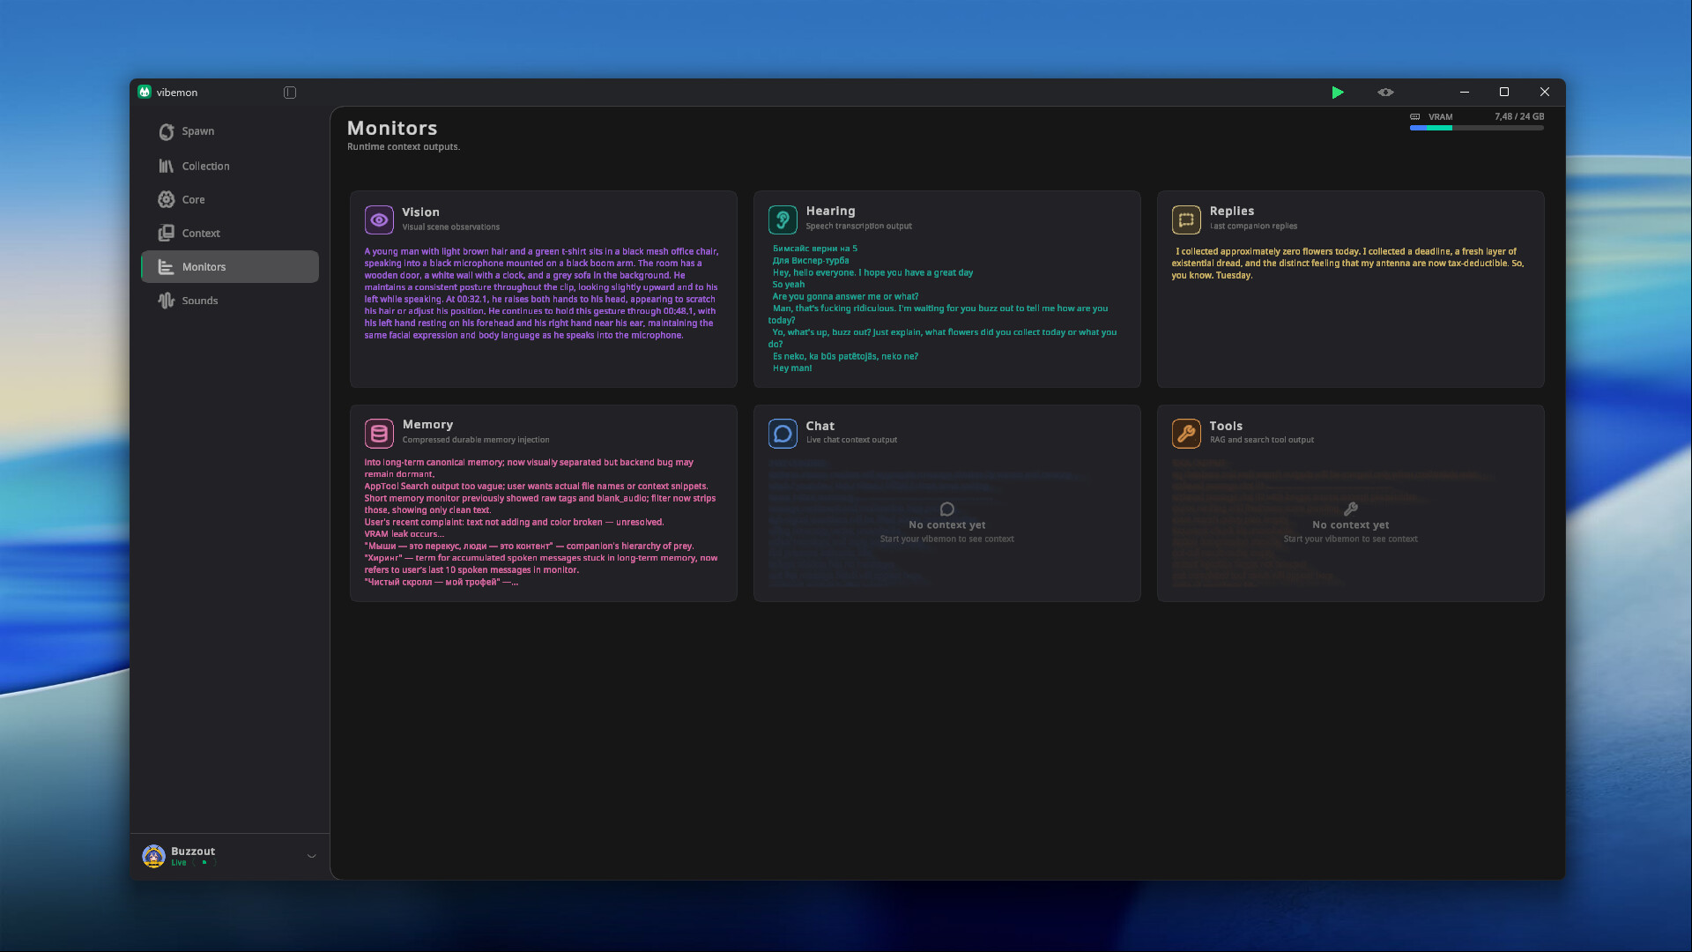Click the Memory card heading
This screenshot has height=952, width=1692.
tap(427, 425)
